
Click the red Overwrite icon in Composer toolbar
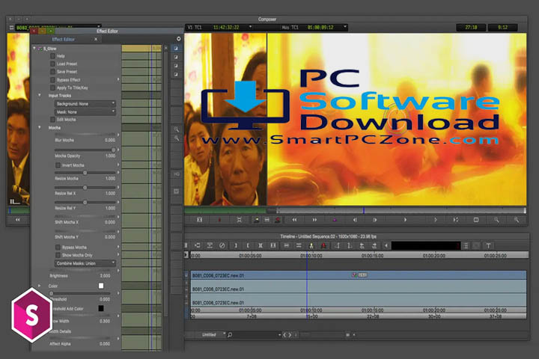[x=278, y=220]
